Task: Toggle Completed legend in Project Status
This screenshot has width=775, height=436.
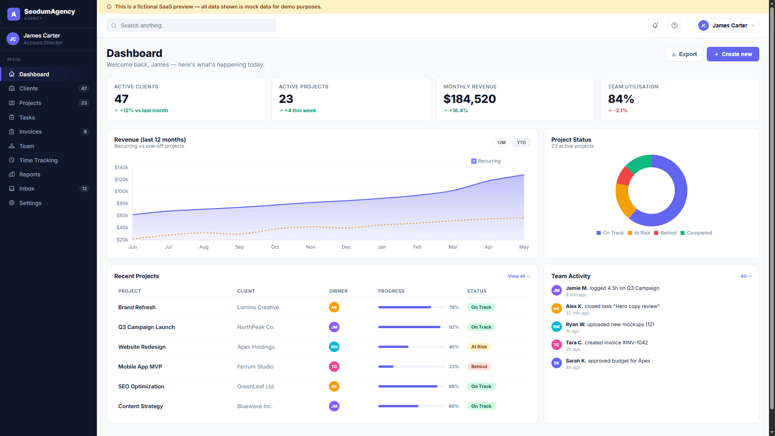Action: [696, 233]
